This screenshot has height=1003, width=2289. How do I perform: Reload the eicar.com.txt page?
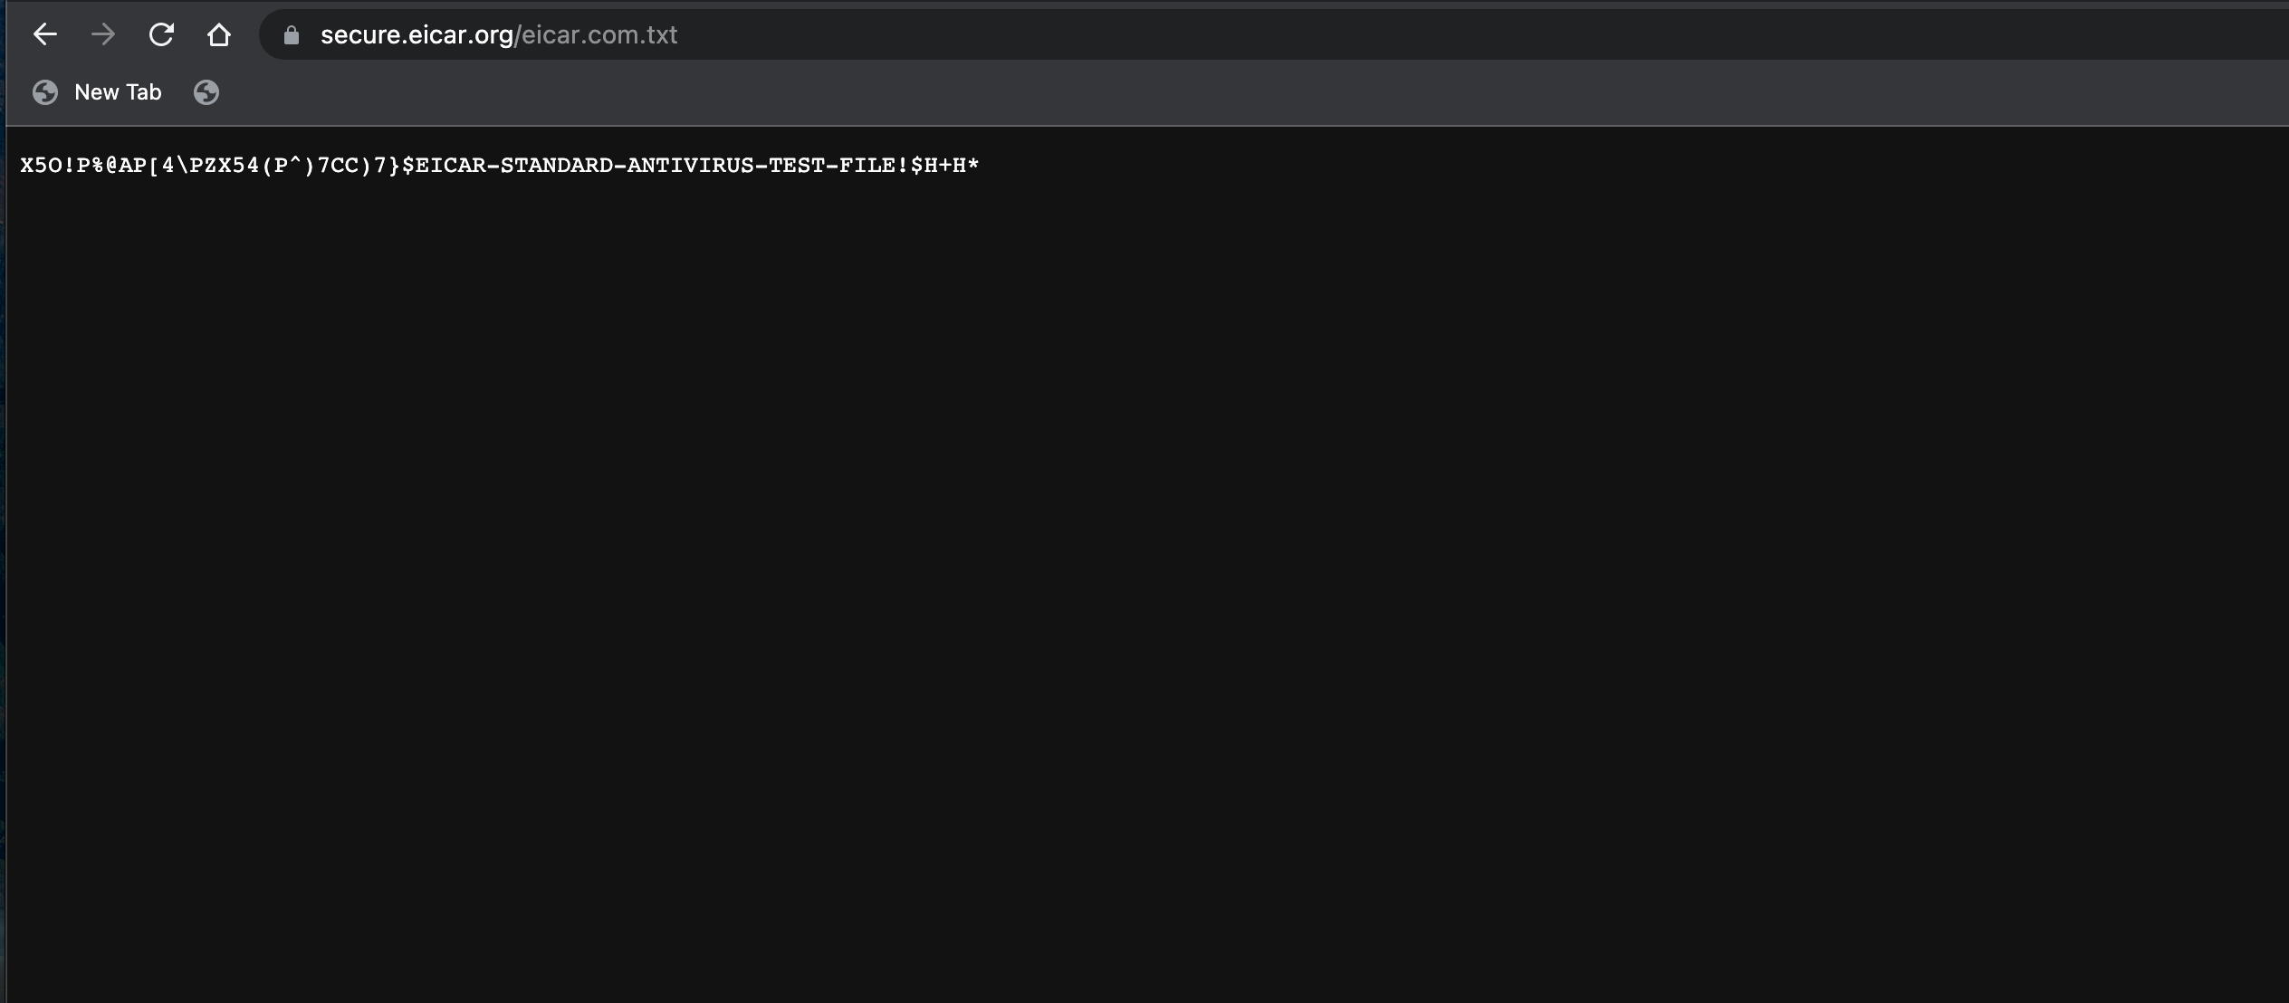tap(161, 34)
